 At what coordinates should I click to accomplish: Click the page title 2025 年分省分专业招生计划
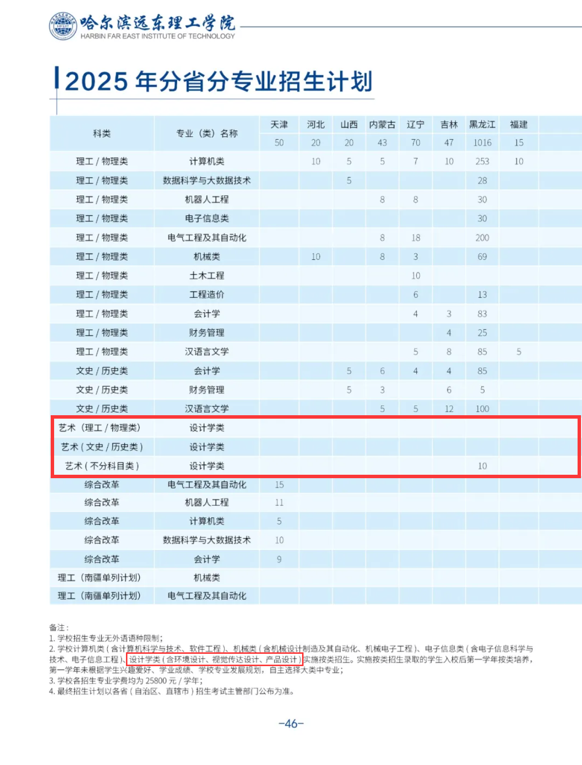point(218,81)
